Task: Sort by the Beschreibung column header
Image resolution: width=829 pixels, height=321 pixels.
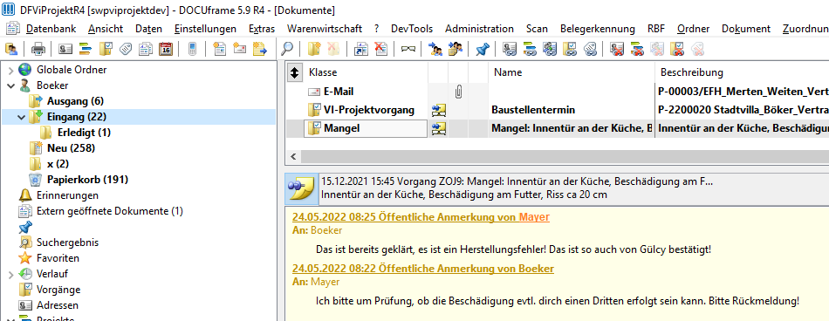Action: tap(742, 73)
